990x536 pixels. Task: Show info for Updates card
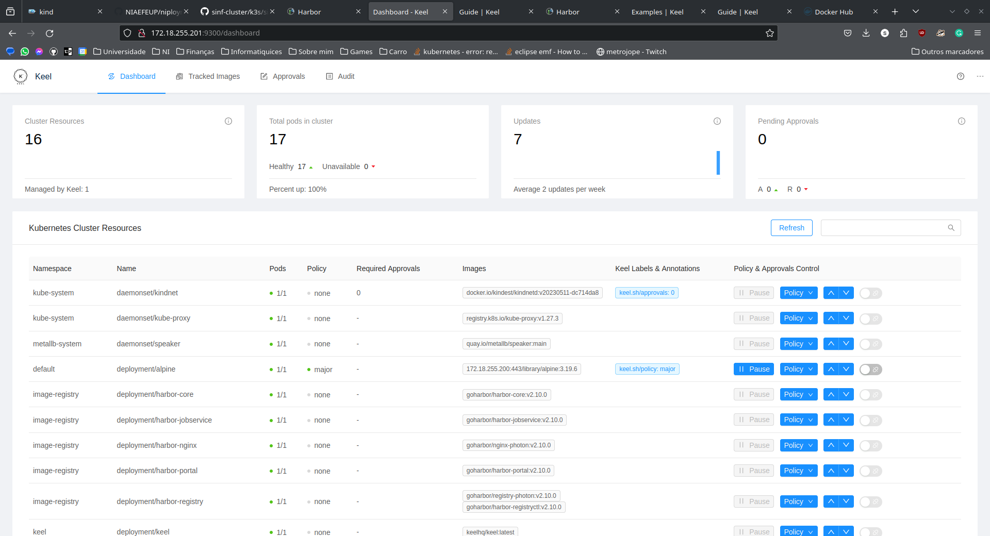click(717, 121)
